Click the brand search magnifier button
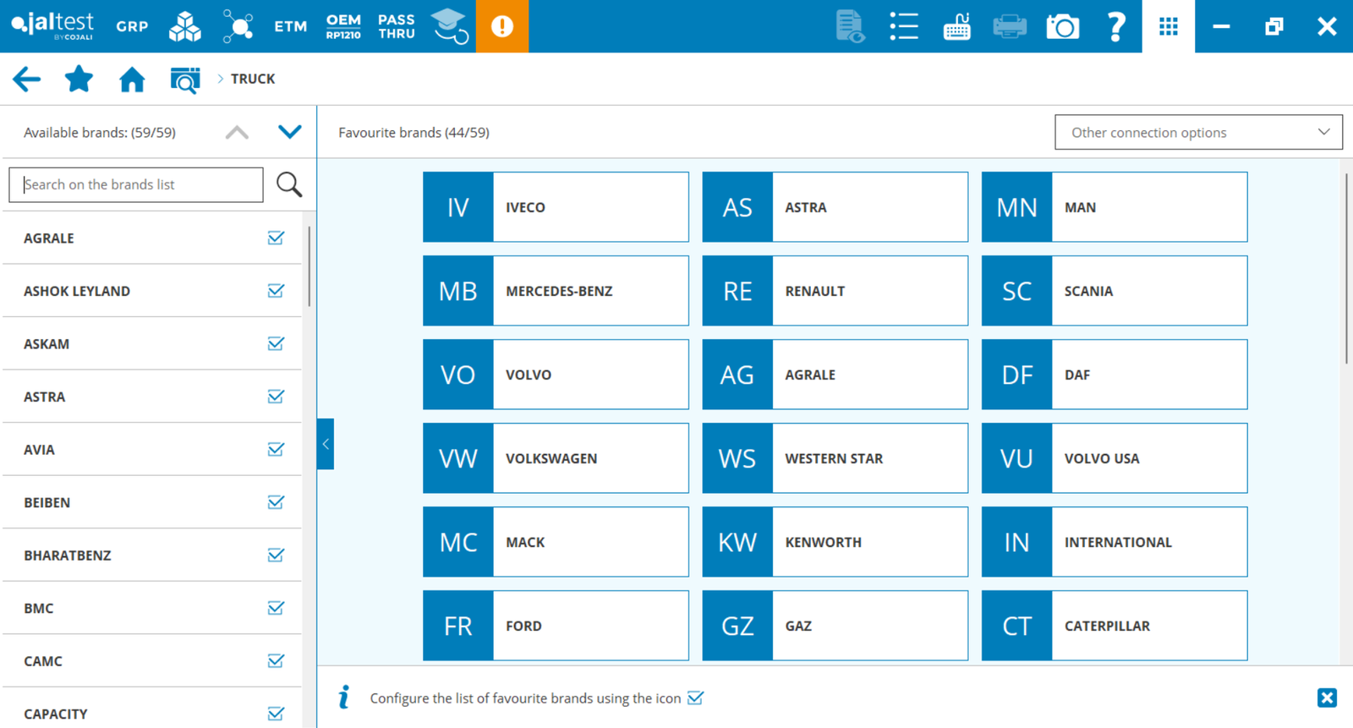The image size is (1353, 728). (289, 184)
